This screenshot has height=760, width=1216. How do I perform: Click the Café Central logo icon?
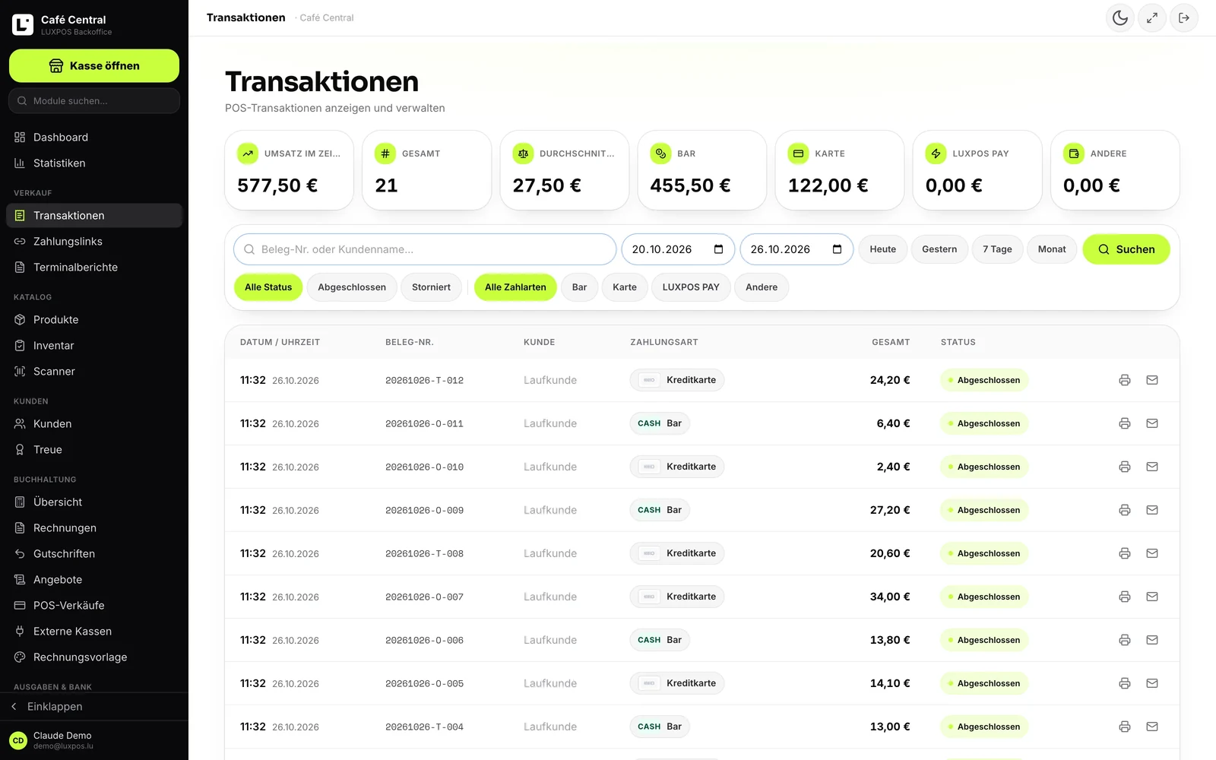pyautogui.click(x=23, y=24)
